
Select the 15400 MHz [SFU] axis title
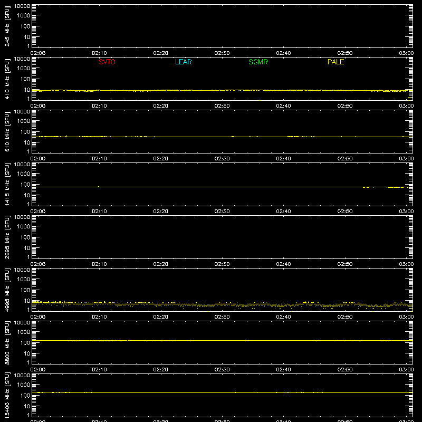pyautogui.click(x=7, y=395)
